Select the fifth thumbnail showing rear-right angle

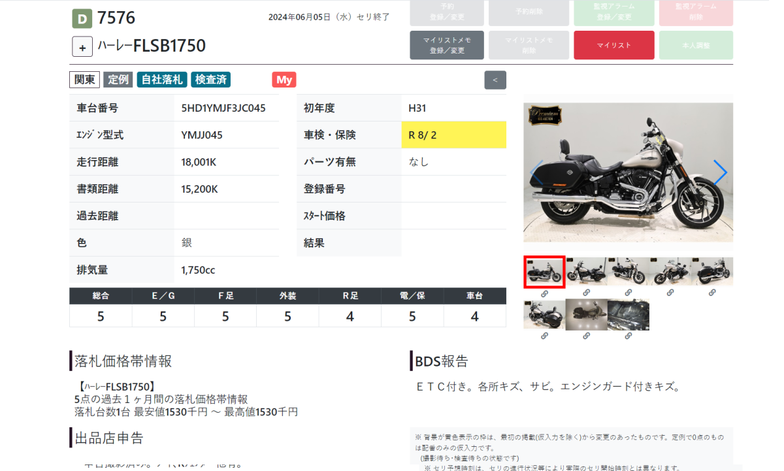pyautogui.click(x=712, y=271)
